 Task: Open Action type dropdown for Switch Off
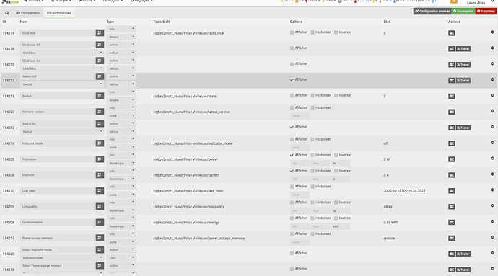121,76
